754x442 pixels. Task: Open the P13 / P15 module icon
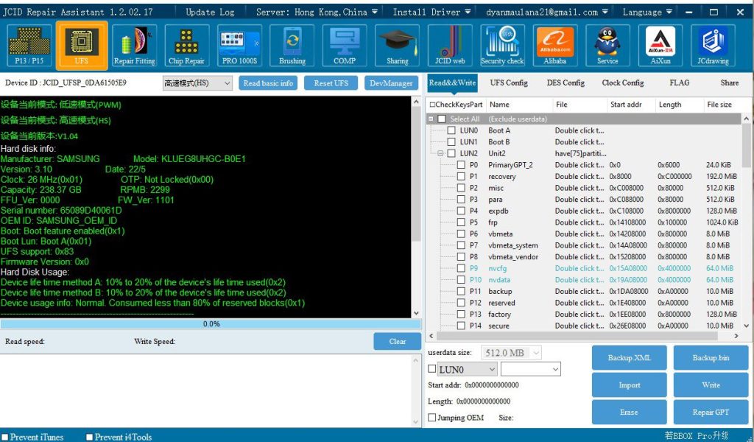click(x=29, y=45)
